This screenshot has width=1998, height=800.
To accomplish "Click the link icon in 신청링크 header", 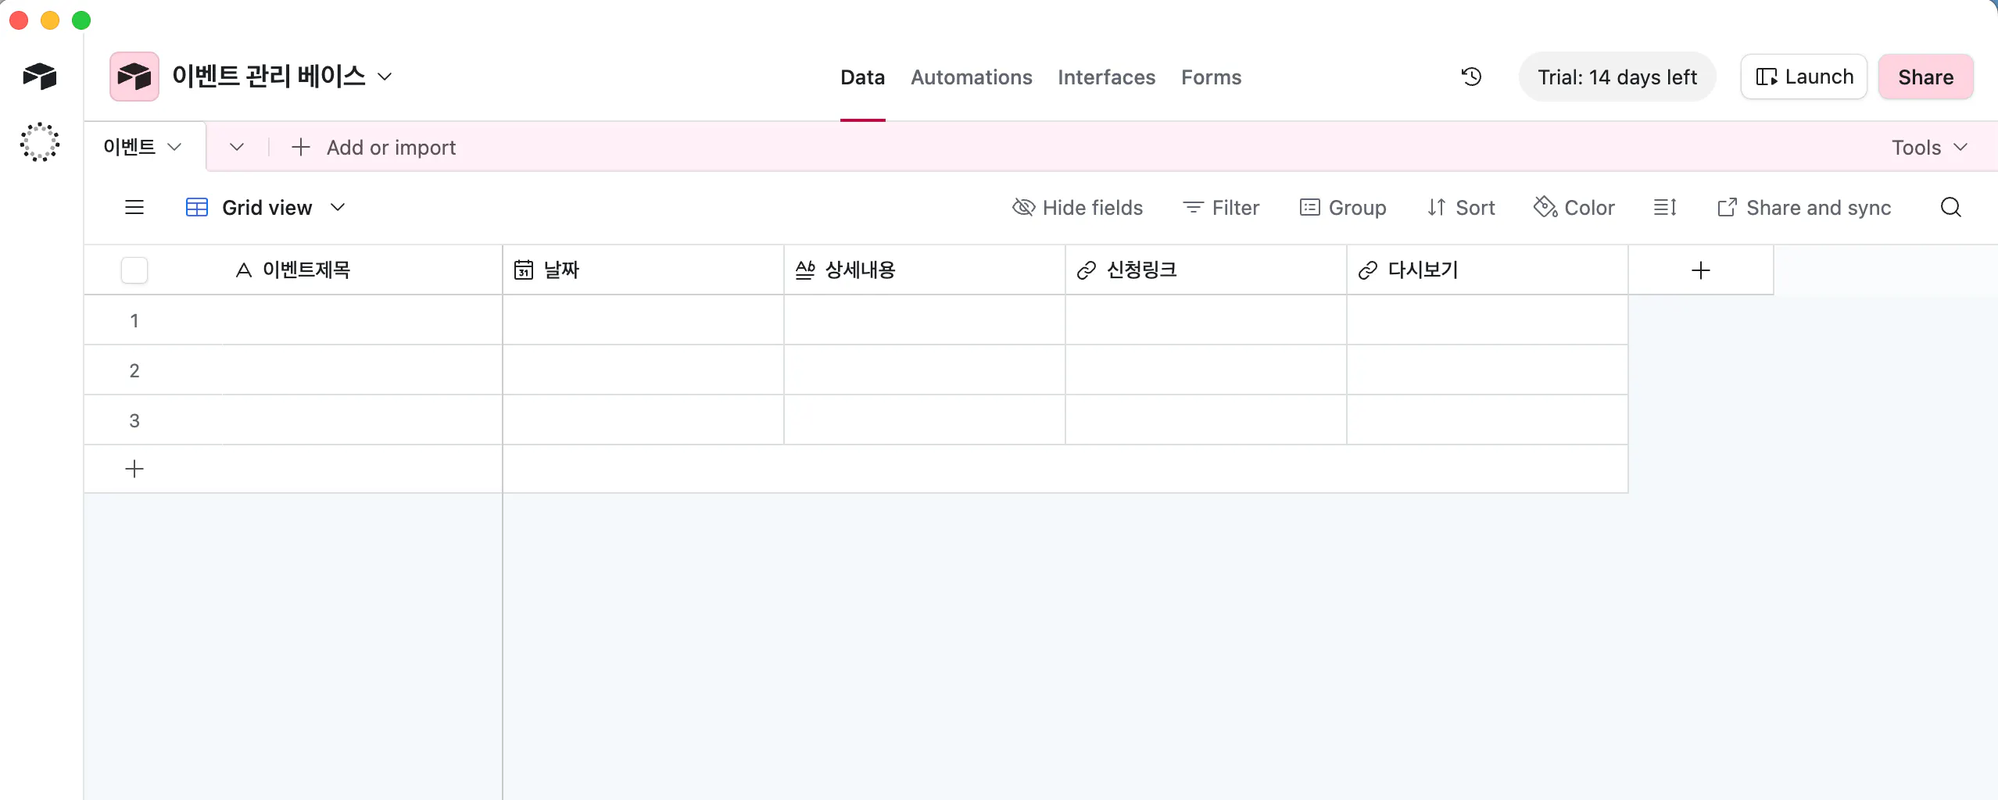I will (x=1087, y=270).
